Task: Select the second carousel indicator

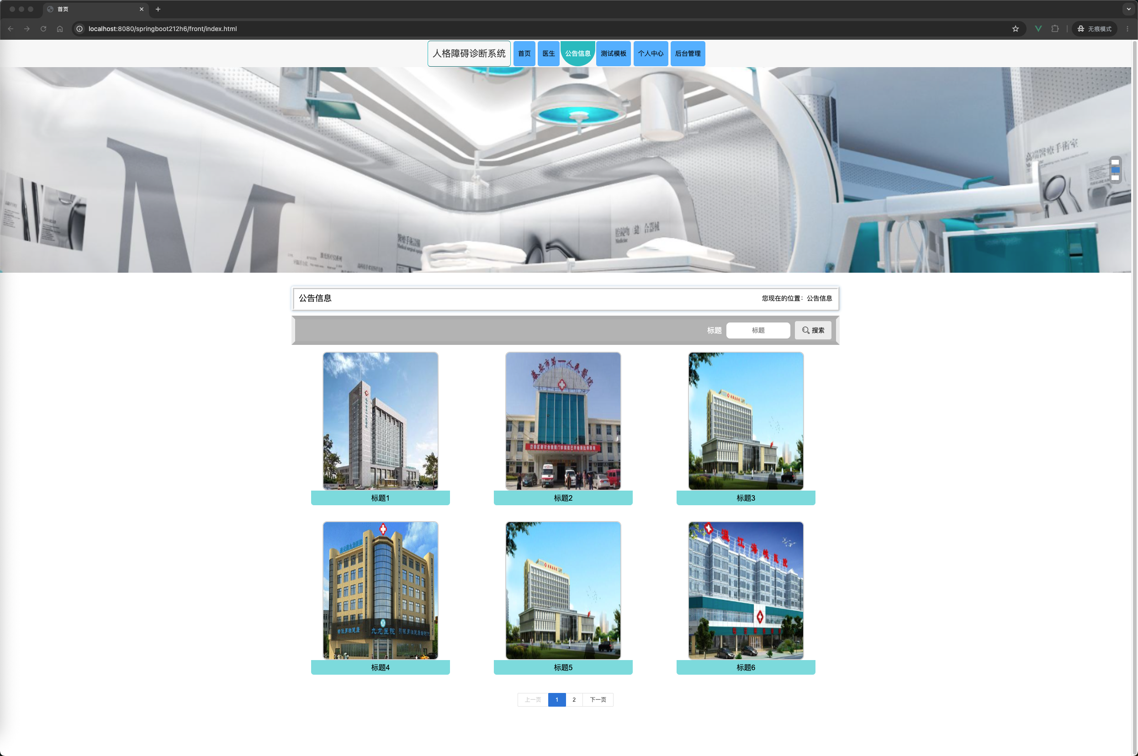Action: [x=1115, y=170]
